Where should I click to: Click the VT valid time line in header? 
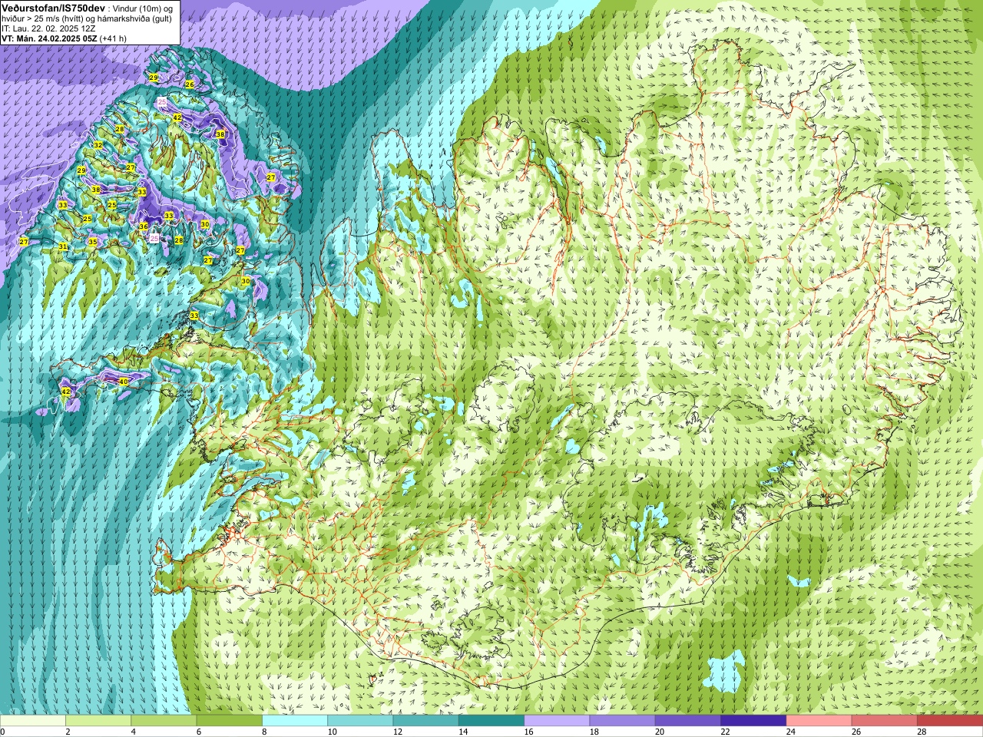[x=64, y=38]
